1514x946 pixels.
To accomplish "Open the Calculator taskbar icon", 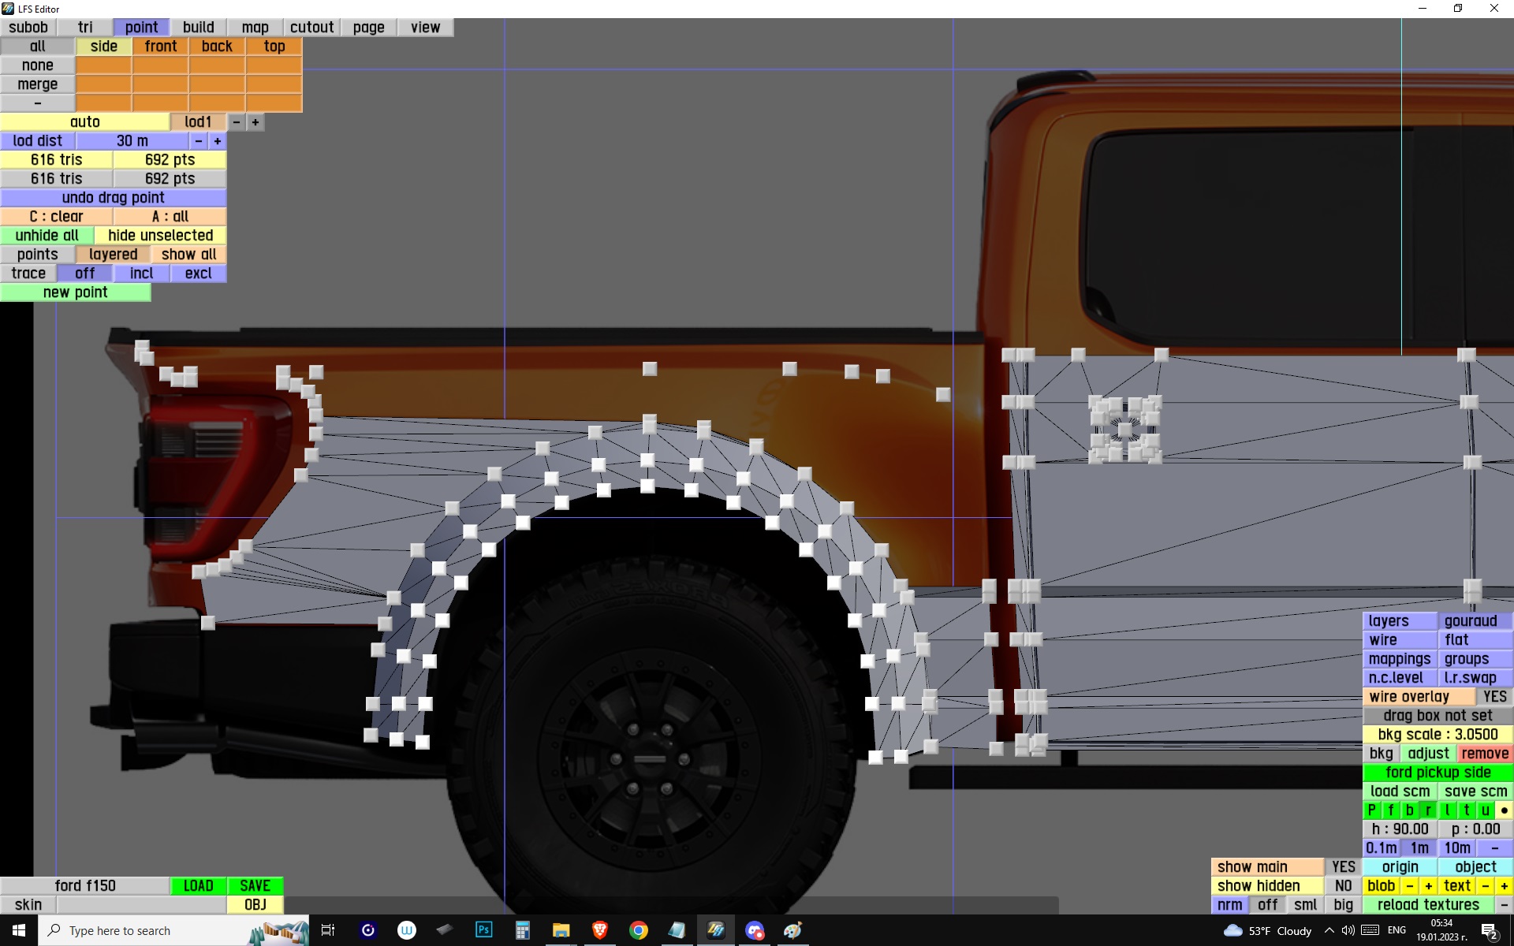I will 522,930.
